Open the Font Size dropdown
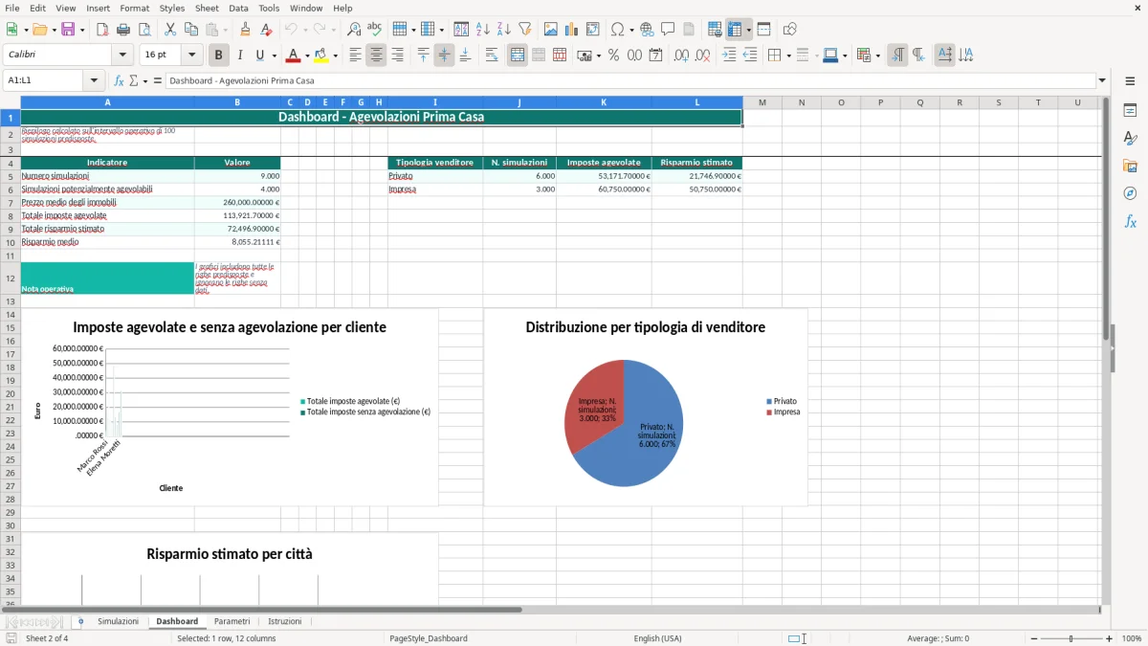 (191, 56)
